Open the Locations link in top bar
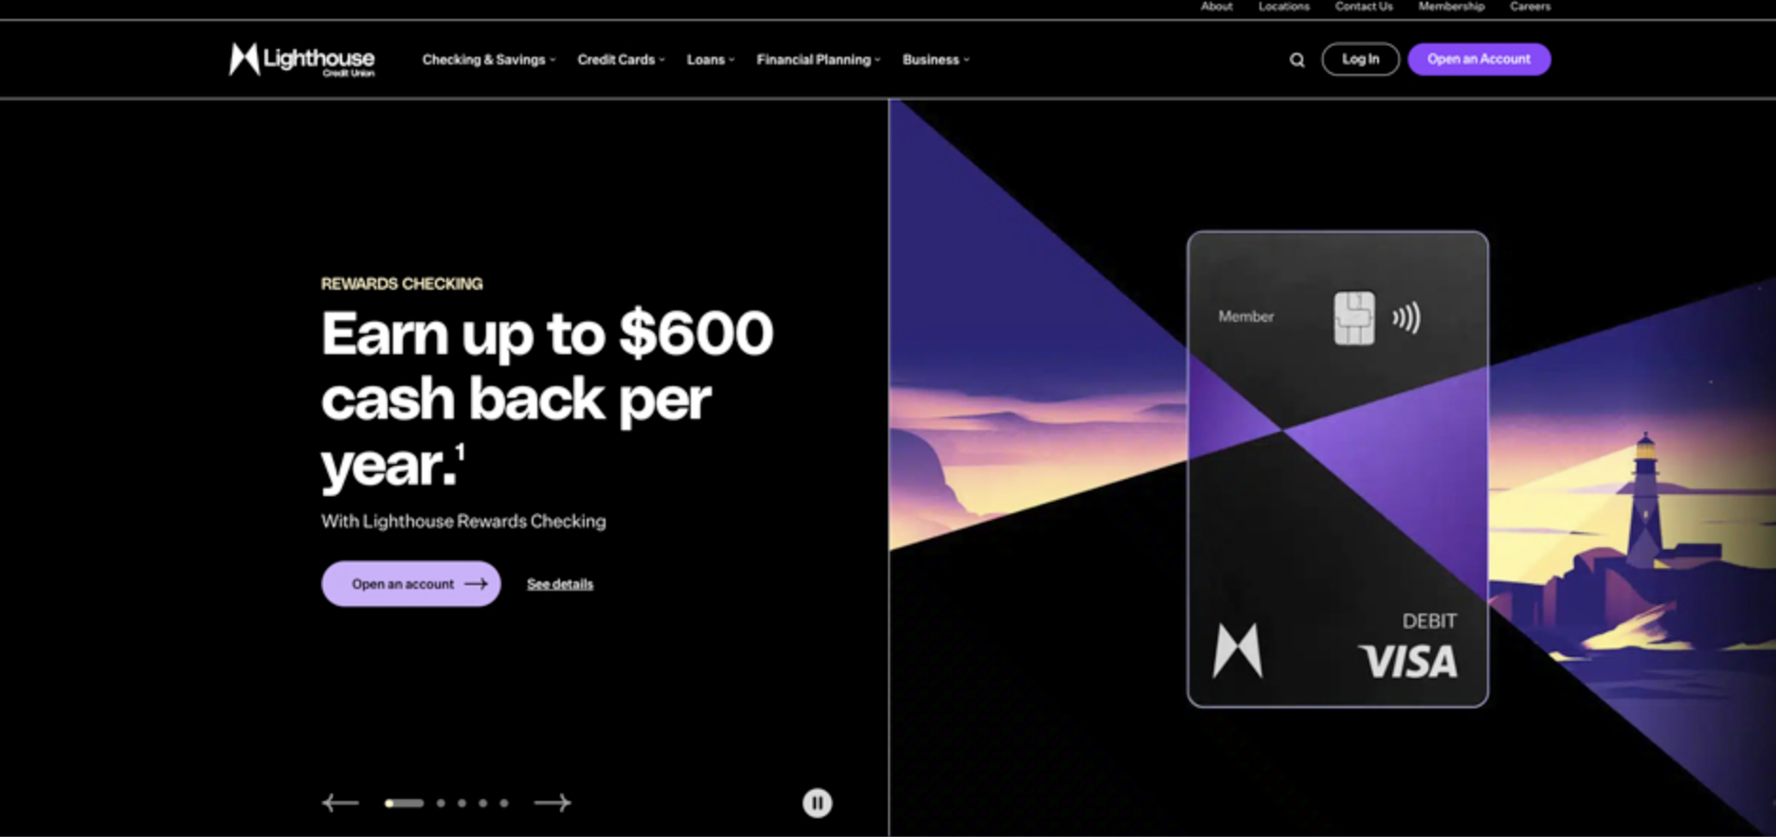 (1283, 7)
